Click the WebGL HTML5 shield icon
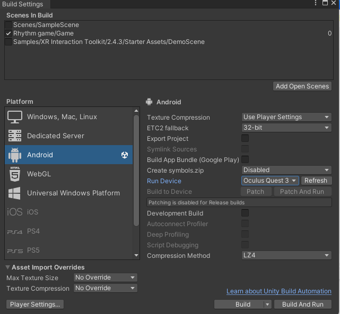The image size is (340, 314). click(x=15, y=174)
